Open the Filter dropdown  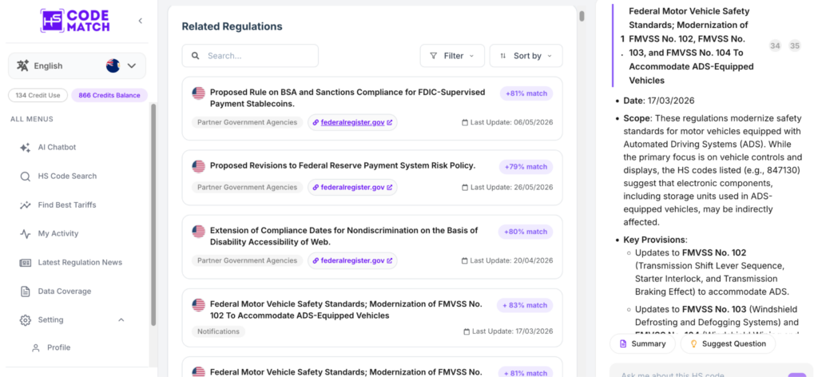click(452, 56)
